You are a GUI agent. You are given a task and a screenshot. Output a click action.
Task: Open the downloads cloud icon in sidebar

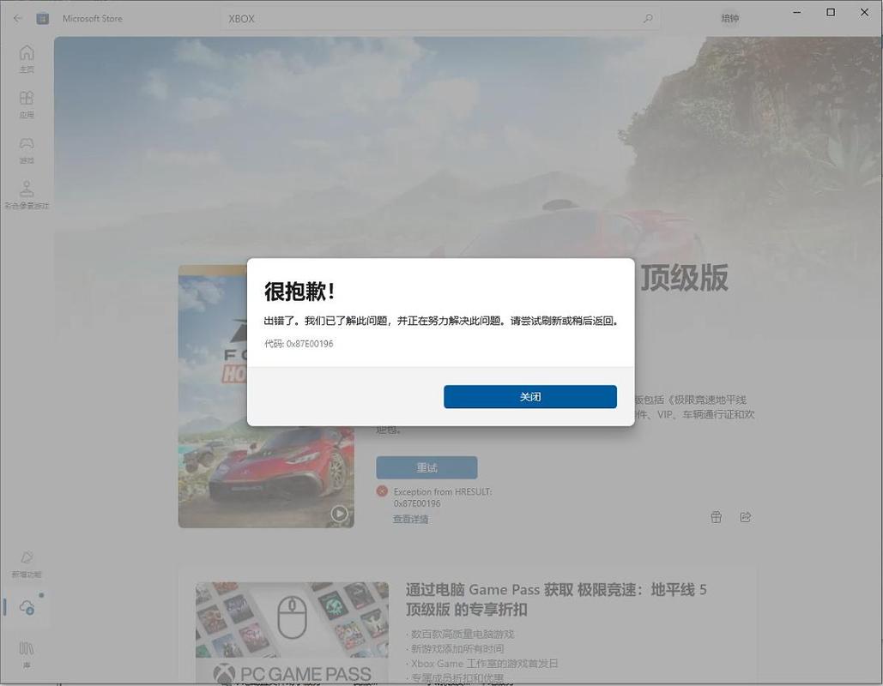pos(27,607)
